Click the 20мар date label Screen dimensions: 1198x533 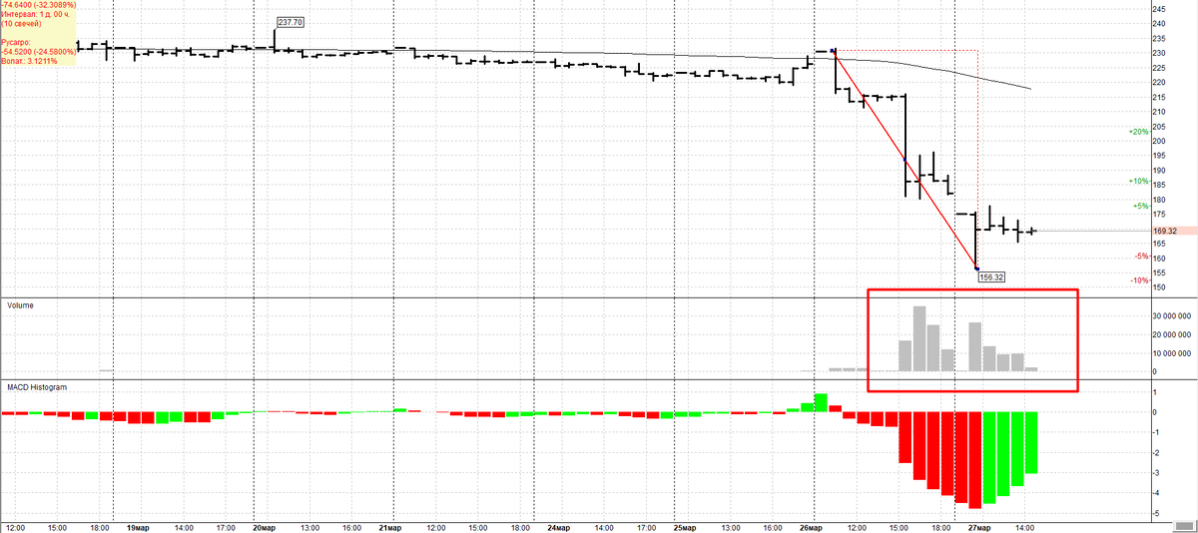266,526
